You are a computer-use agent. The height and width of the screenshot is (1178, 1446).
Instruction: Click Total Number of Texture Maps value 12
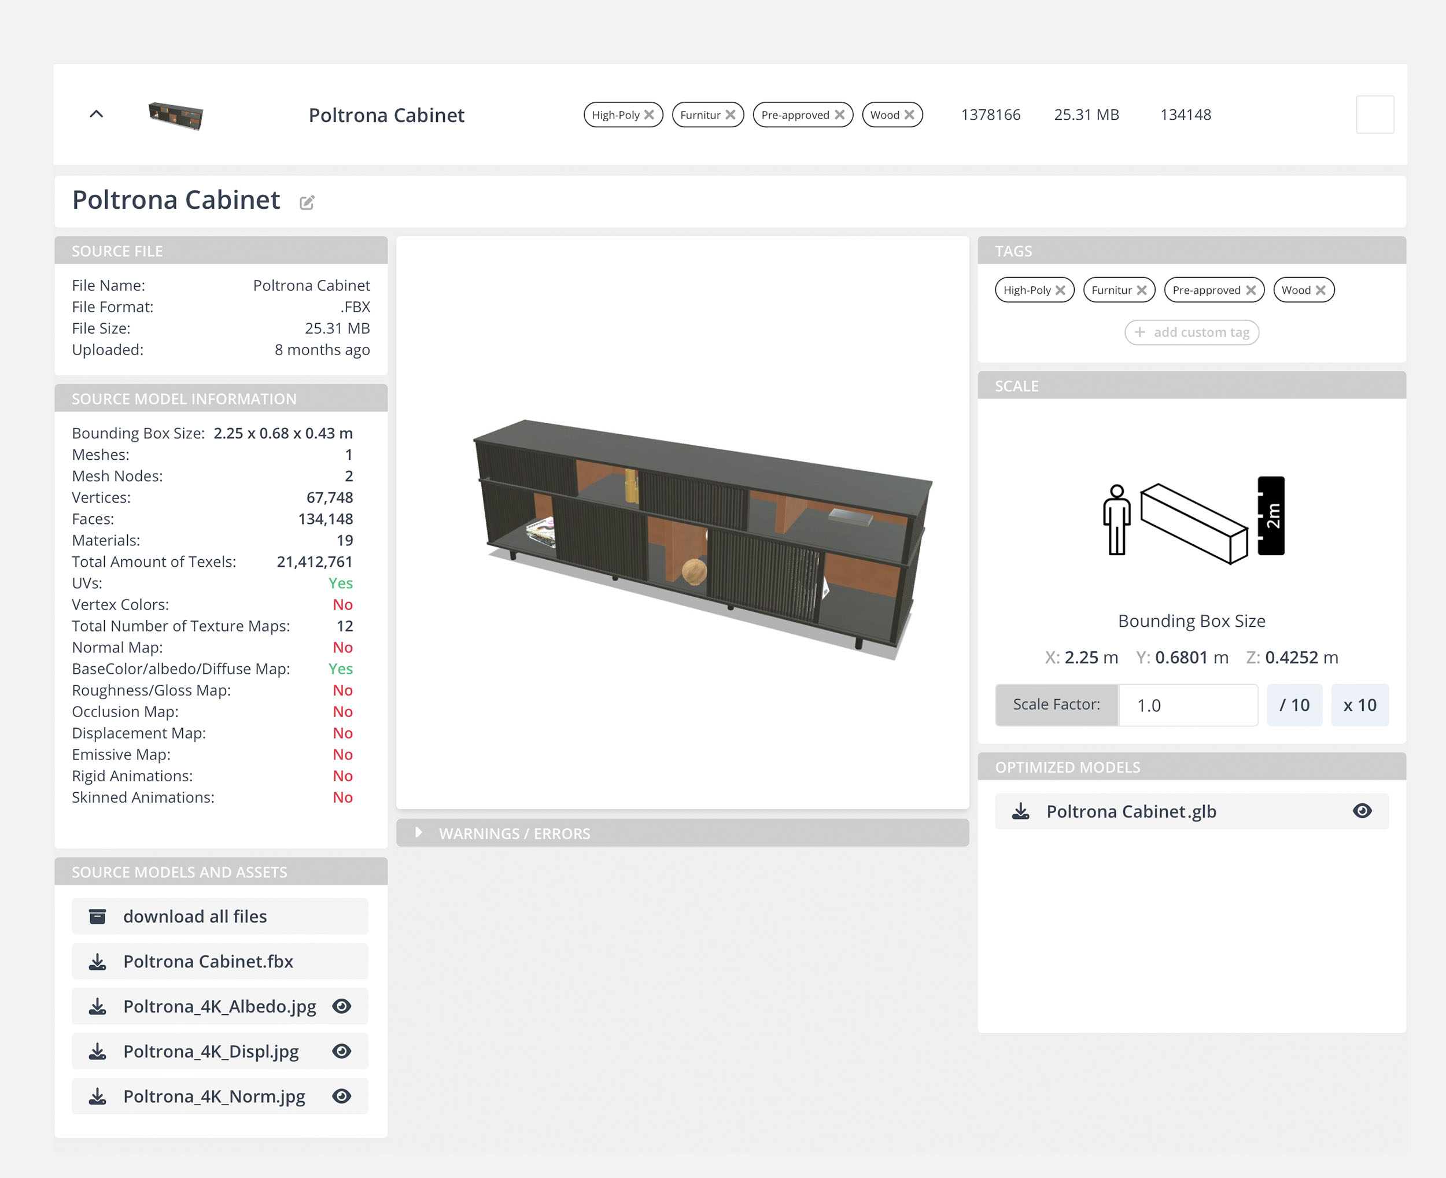click(345, 626)
